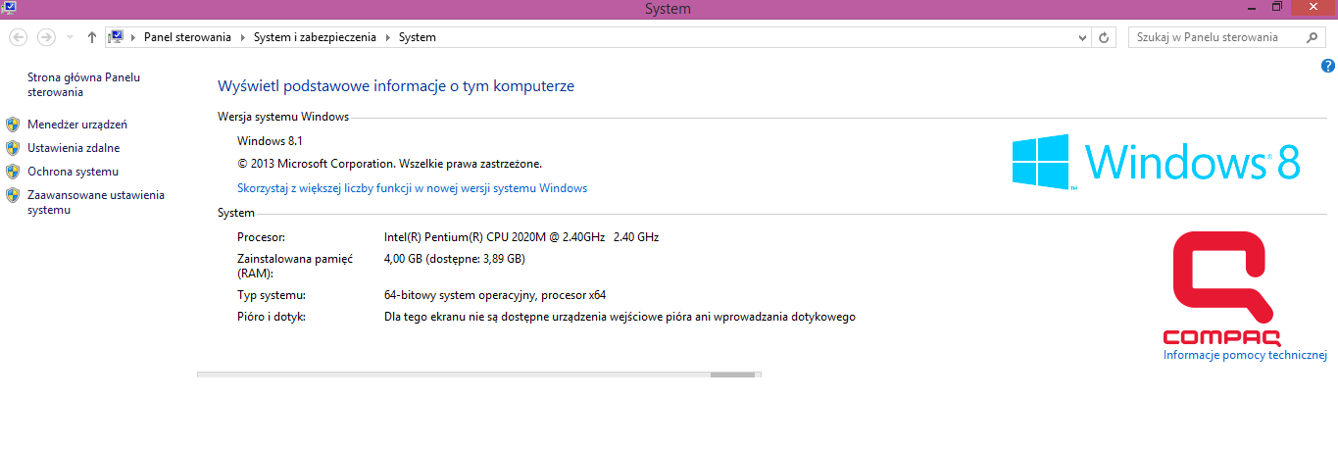
Task: Select RAM value '4,00 GB (dostępne: 3,89 GB)'
Action: tap(455, 259)
